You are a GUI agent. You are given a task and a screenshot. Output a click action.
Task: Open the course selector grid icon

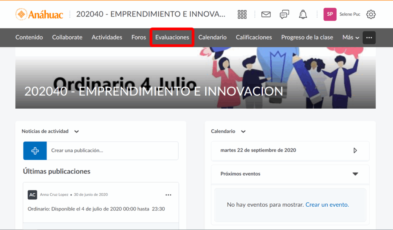point(242,15)
